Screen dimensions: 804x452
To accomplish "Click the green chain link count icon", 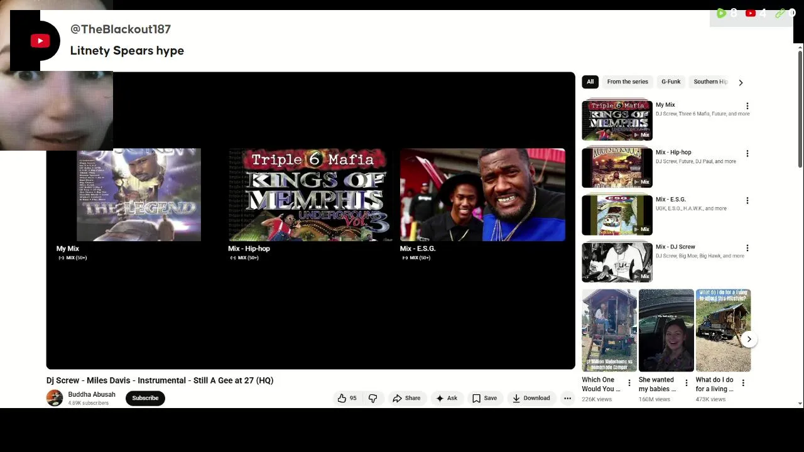I will [780, 13].
